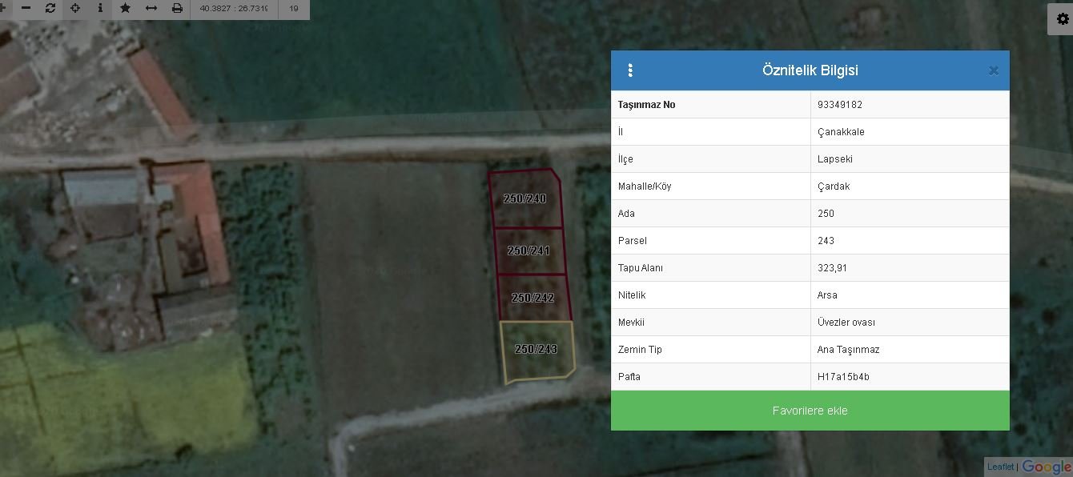Image resolution: width=1073 pixels, height=477 pixels.
Task: Close the Öznitelik Bilgisi panel
Action: pyautogui.click(x=993, y=70)
